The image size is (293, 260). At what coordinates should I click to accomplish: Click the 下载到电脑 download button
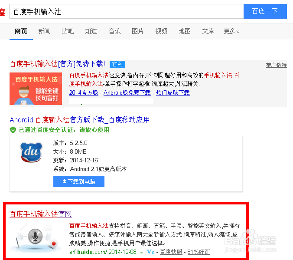tap(79, 181)
